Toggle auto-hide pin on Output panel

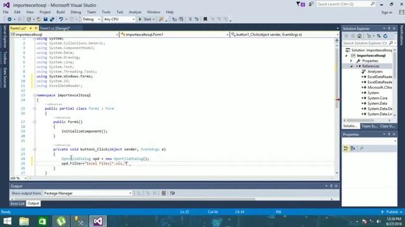[331, 186]
